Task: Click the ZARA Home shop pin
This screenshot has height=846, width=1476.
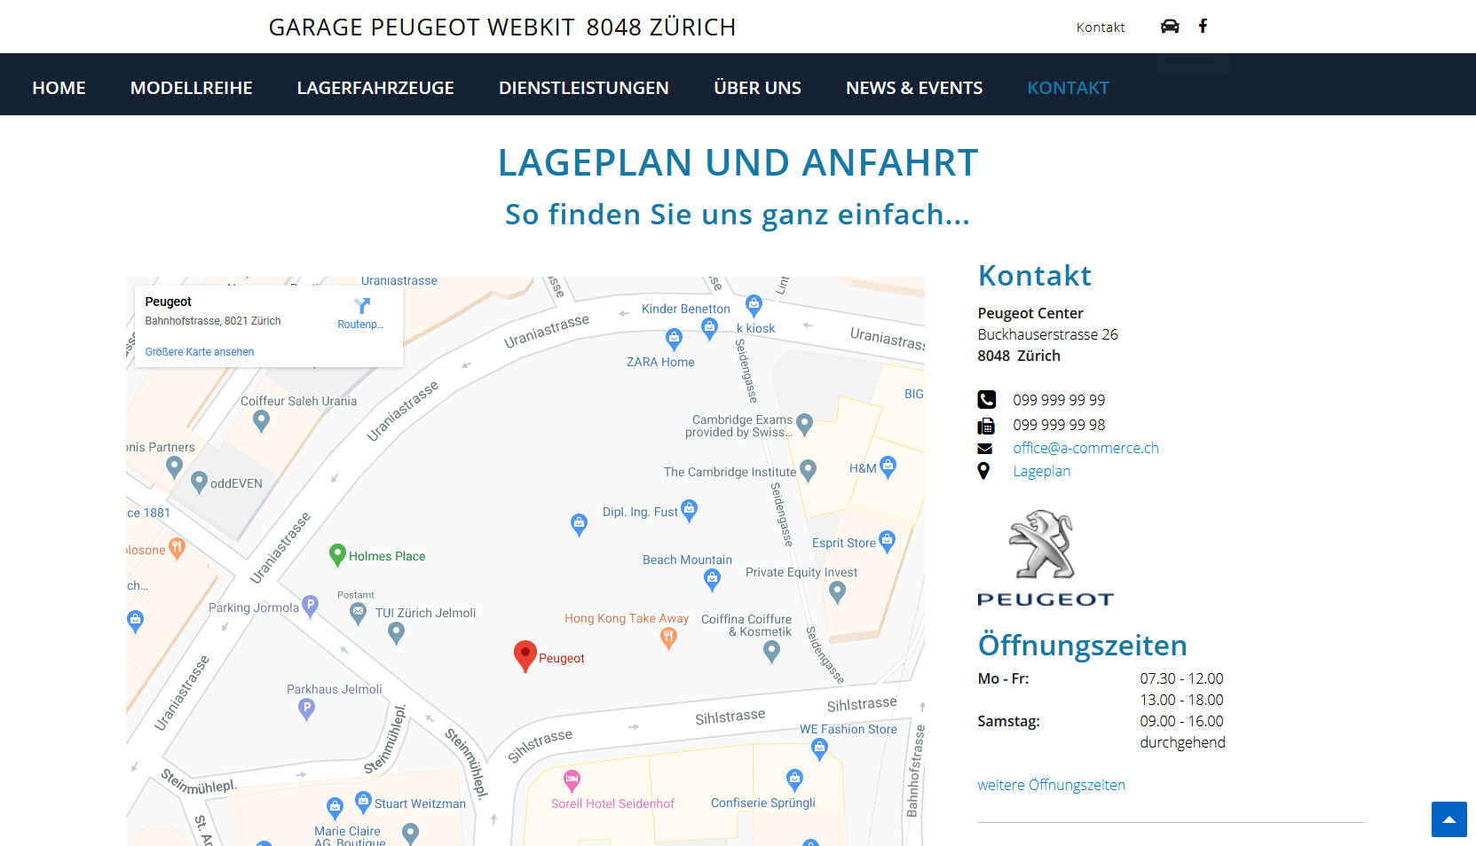Action: click(x=675, y=339)
